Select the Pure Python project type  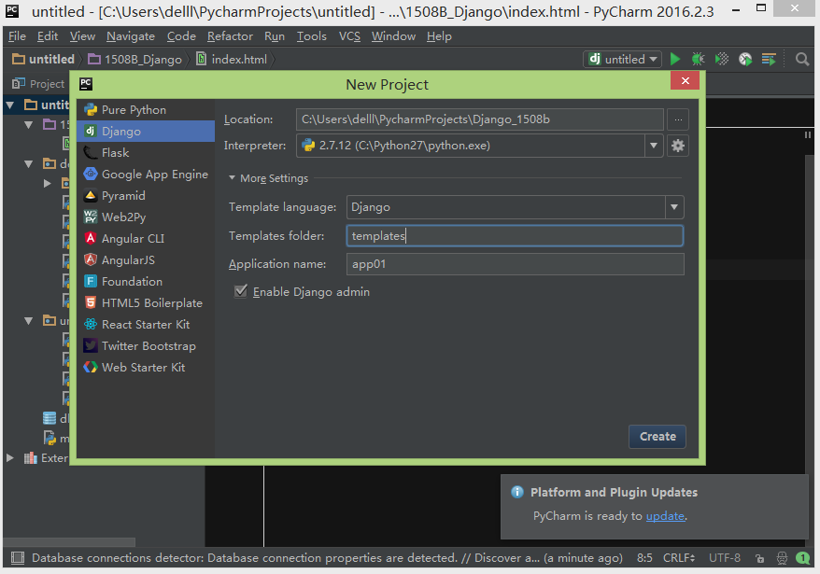(x=146, y=110)
